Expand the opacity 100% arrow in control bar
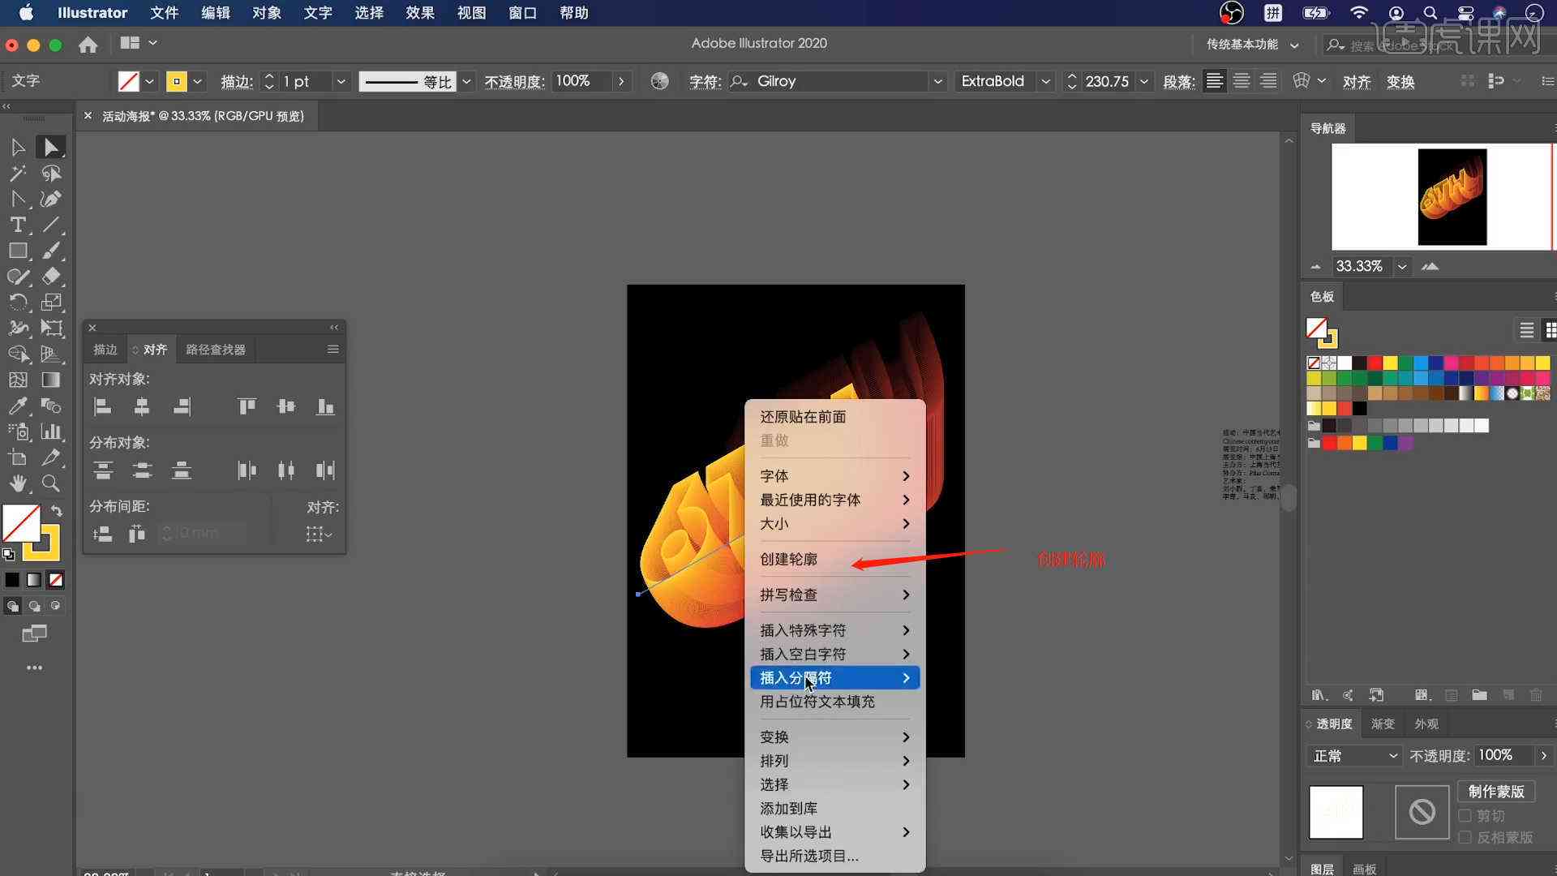1557x876 pixels. (621, 81)
